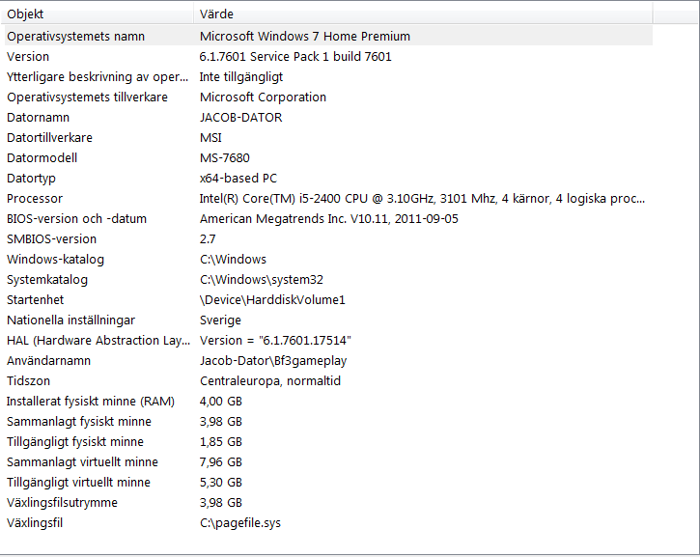Click the Värde column header

pos(423,14)
